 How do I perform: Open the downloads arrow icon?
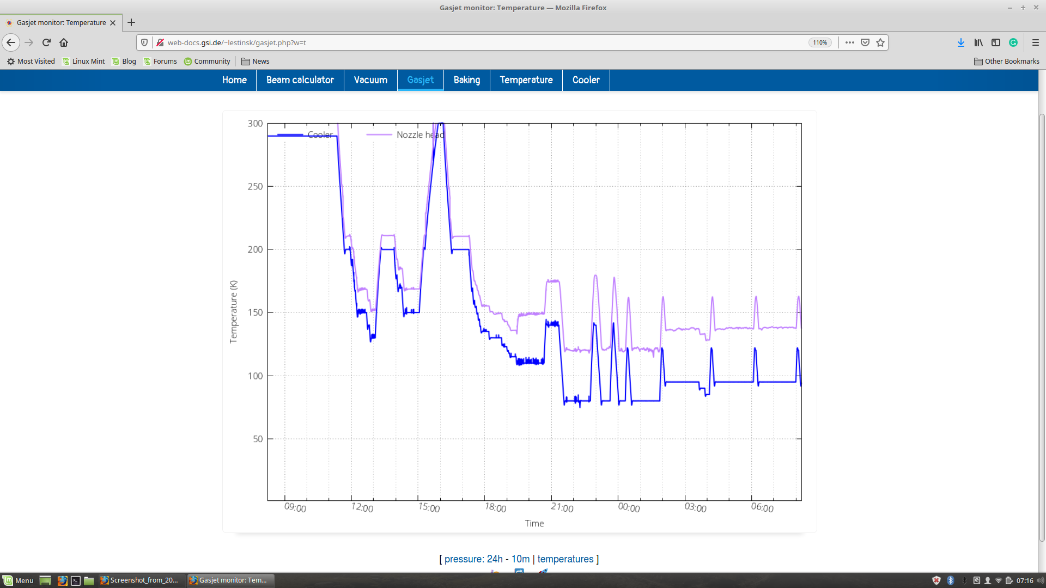pyautogui.click(x=961, y=42)
